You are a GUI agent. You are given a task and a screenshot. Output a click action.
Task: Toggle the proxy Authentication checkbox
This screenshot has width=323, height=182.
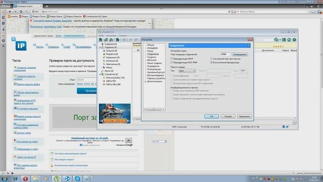point(172,76)
